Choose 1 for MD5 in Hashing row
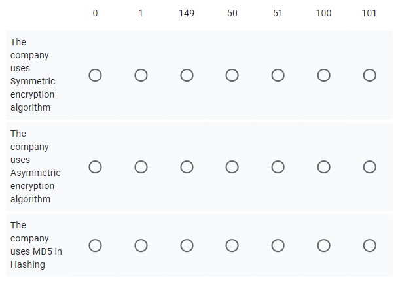This screenshot has width=398, height=286. 141,245
